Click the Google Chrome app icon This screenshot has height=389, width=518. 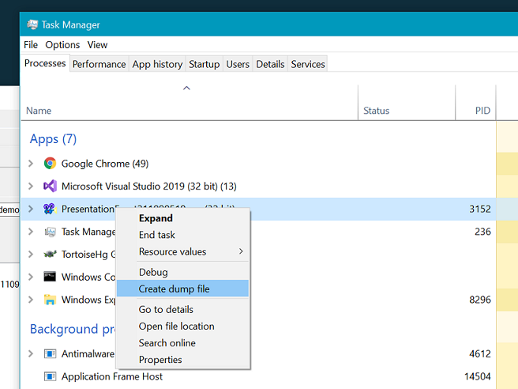click(x=50, y=164)
